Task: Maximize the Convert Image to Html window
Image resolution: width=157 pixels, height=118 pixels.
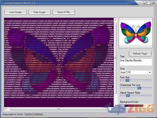Action: (x=149, y=3)
